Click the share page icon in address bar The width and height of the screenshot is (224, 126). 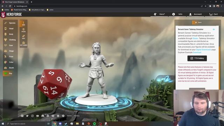tap(202, 6)
